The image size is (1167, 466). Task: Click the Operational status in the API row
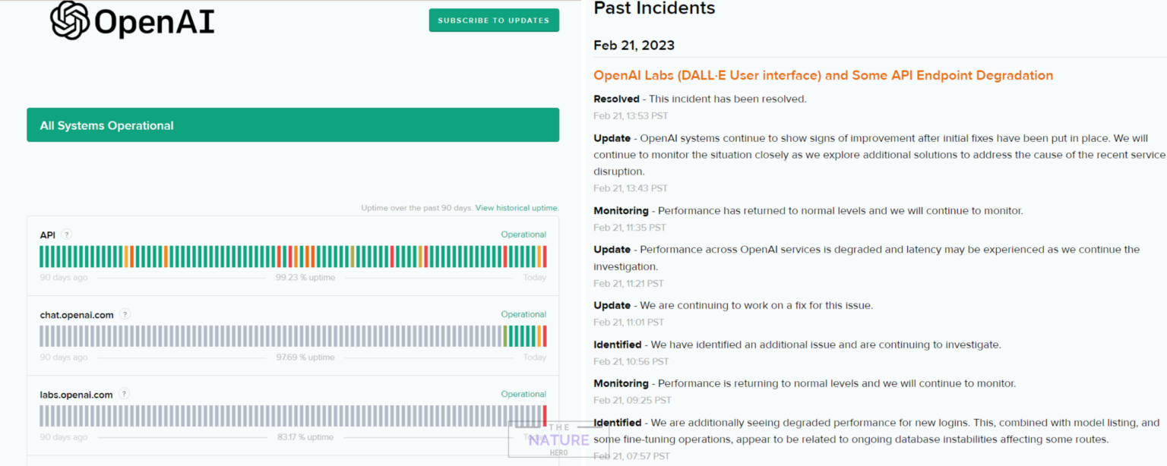click(x=523, y=235)
